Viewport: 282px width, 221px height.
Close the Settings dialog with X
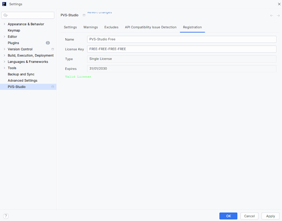(x=279, y=4)
